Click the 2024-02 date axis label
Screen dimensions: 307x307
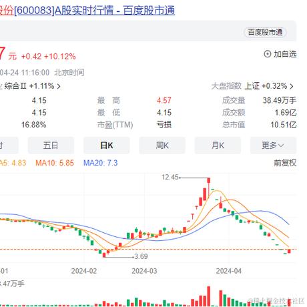point(84,271)
